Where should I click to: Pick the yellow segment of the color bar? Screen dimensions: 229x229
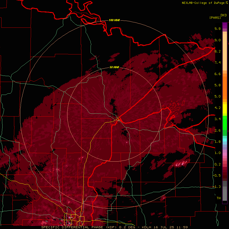(225, 109)
